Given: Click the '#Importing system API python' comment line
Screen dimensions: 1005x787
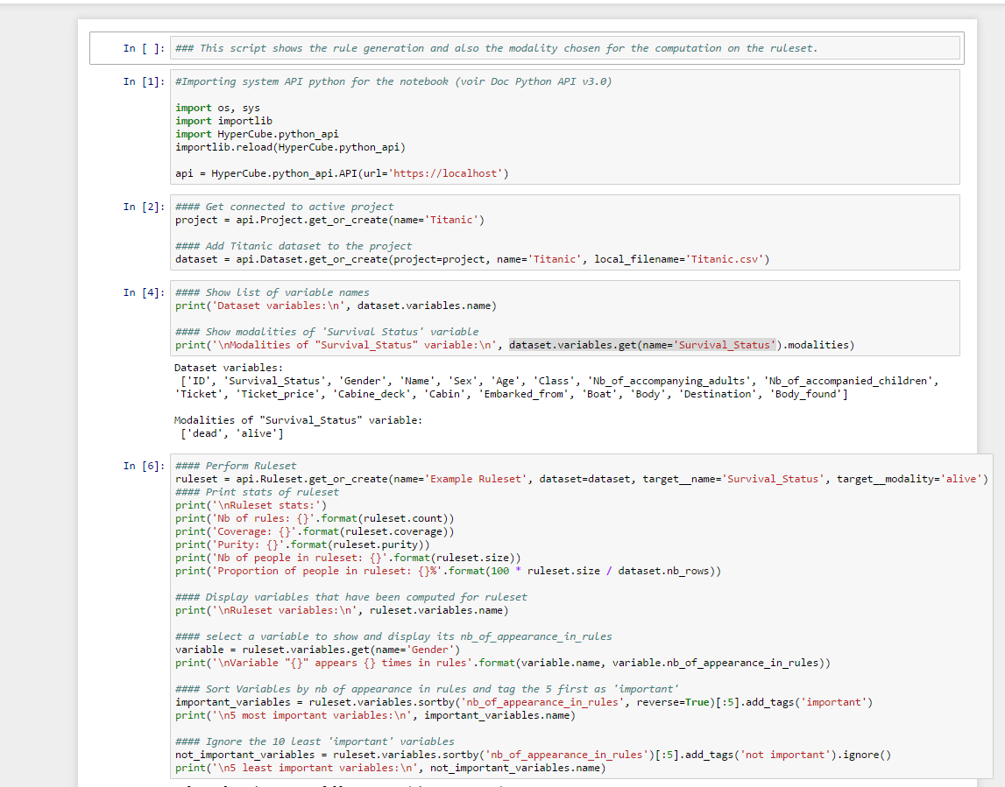Looking at the screenshot, I should click(393, 81).
